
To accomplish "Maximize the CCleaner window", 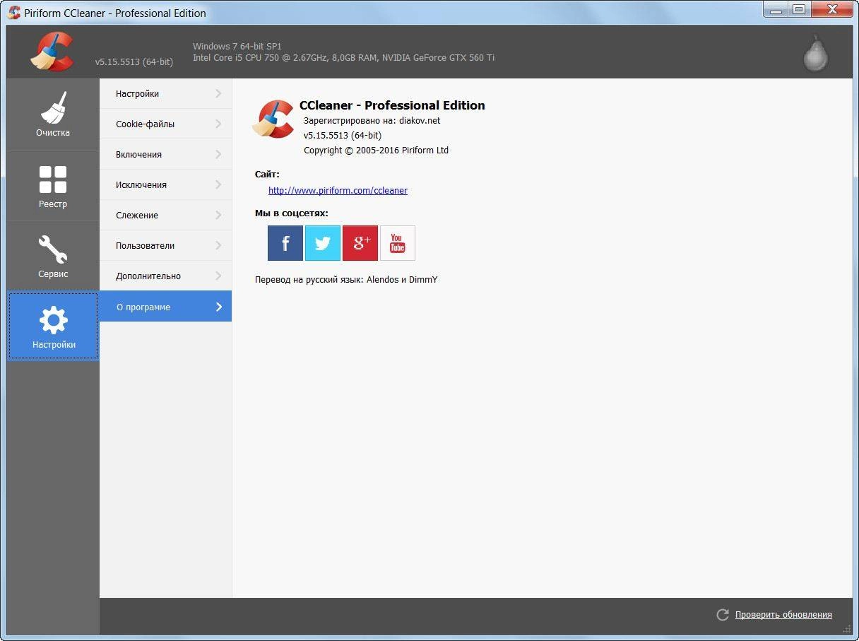I will pos(799,10).
